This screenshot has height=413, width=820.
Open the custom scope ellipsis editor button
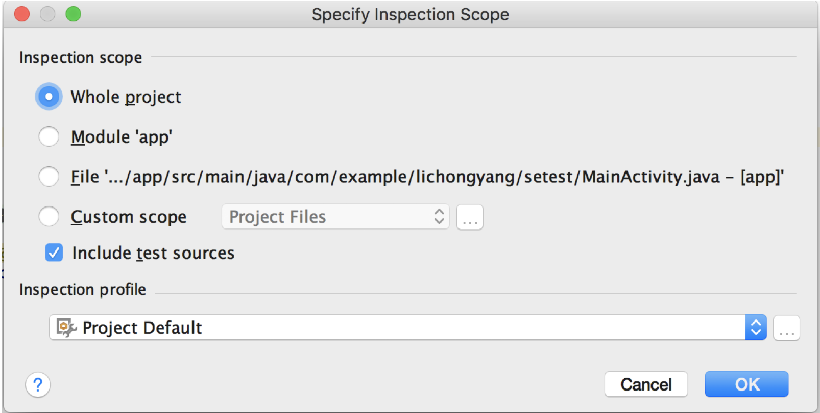pos(470,217)
